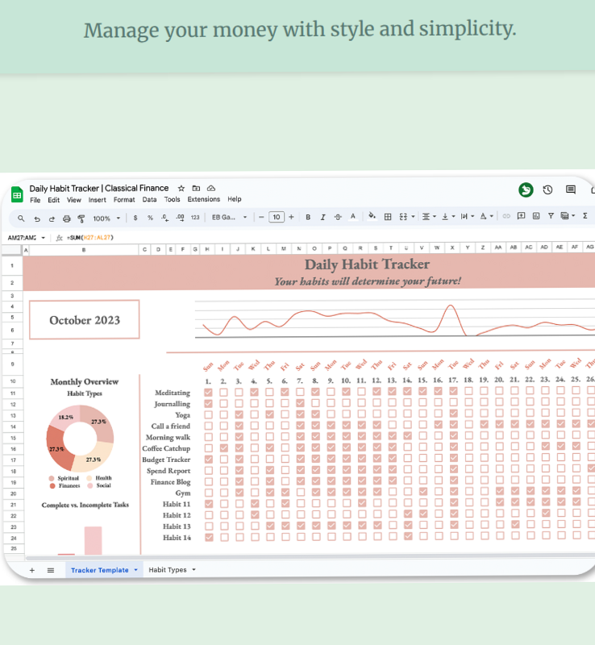Print the spreadsheet

click(67, 218)
